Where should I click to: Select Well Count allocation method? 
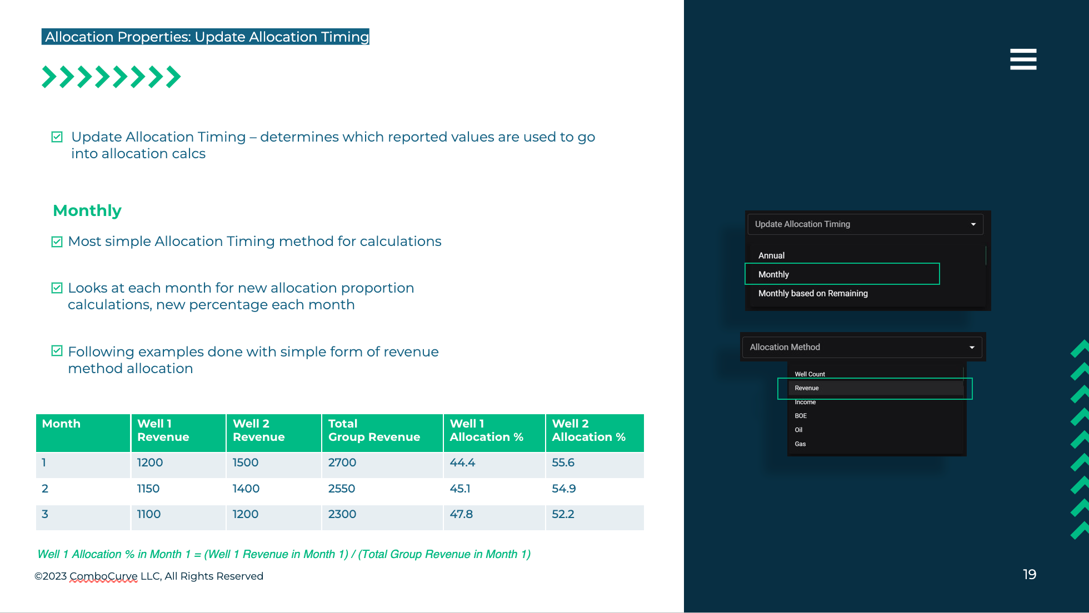(810, 374)
